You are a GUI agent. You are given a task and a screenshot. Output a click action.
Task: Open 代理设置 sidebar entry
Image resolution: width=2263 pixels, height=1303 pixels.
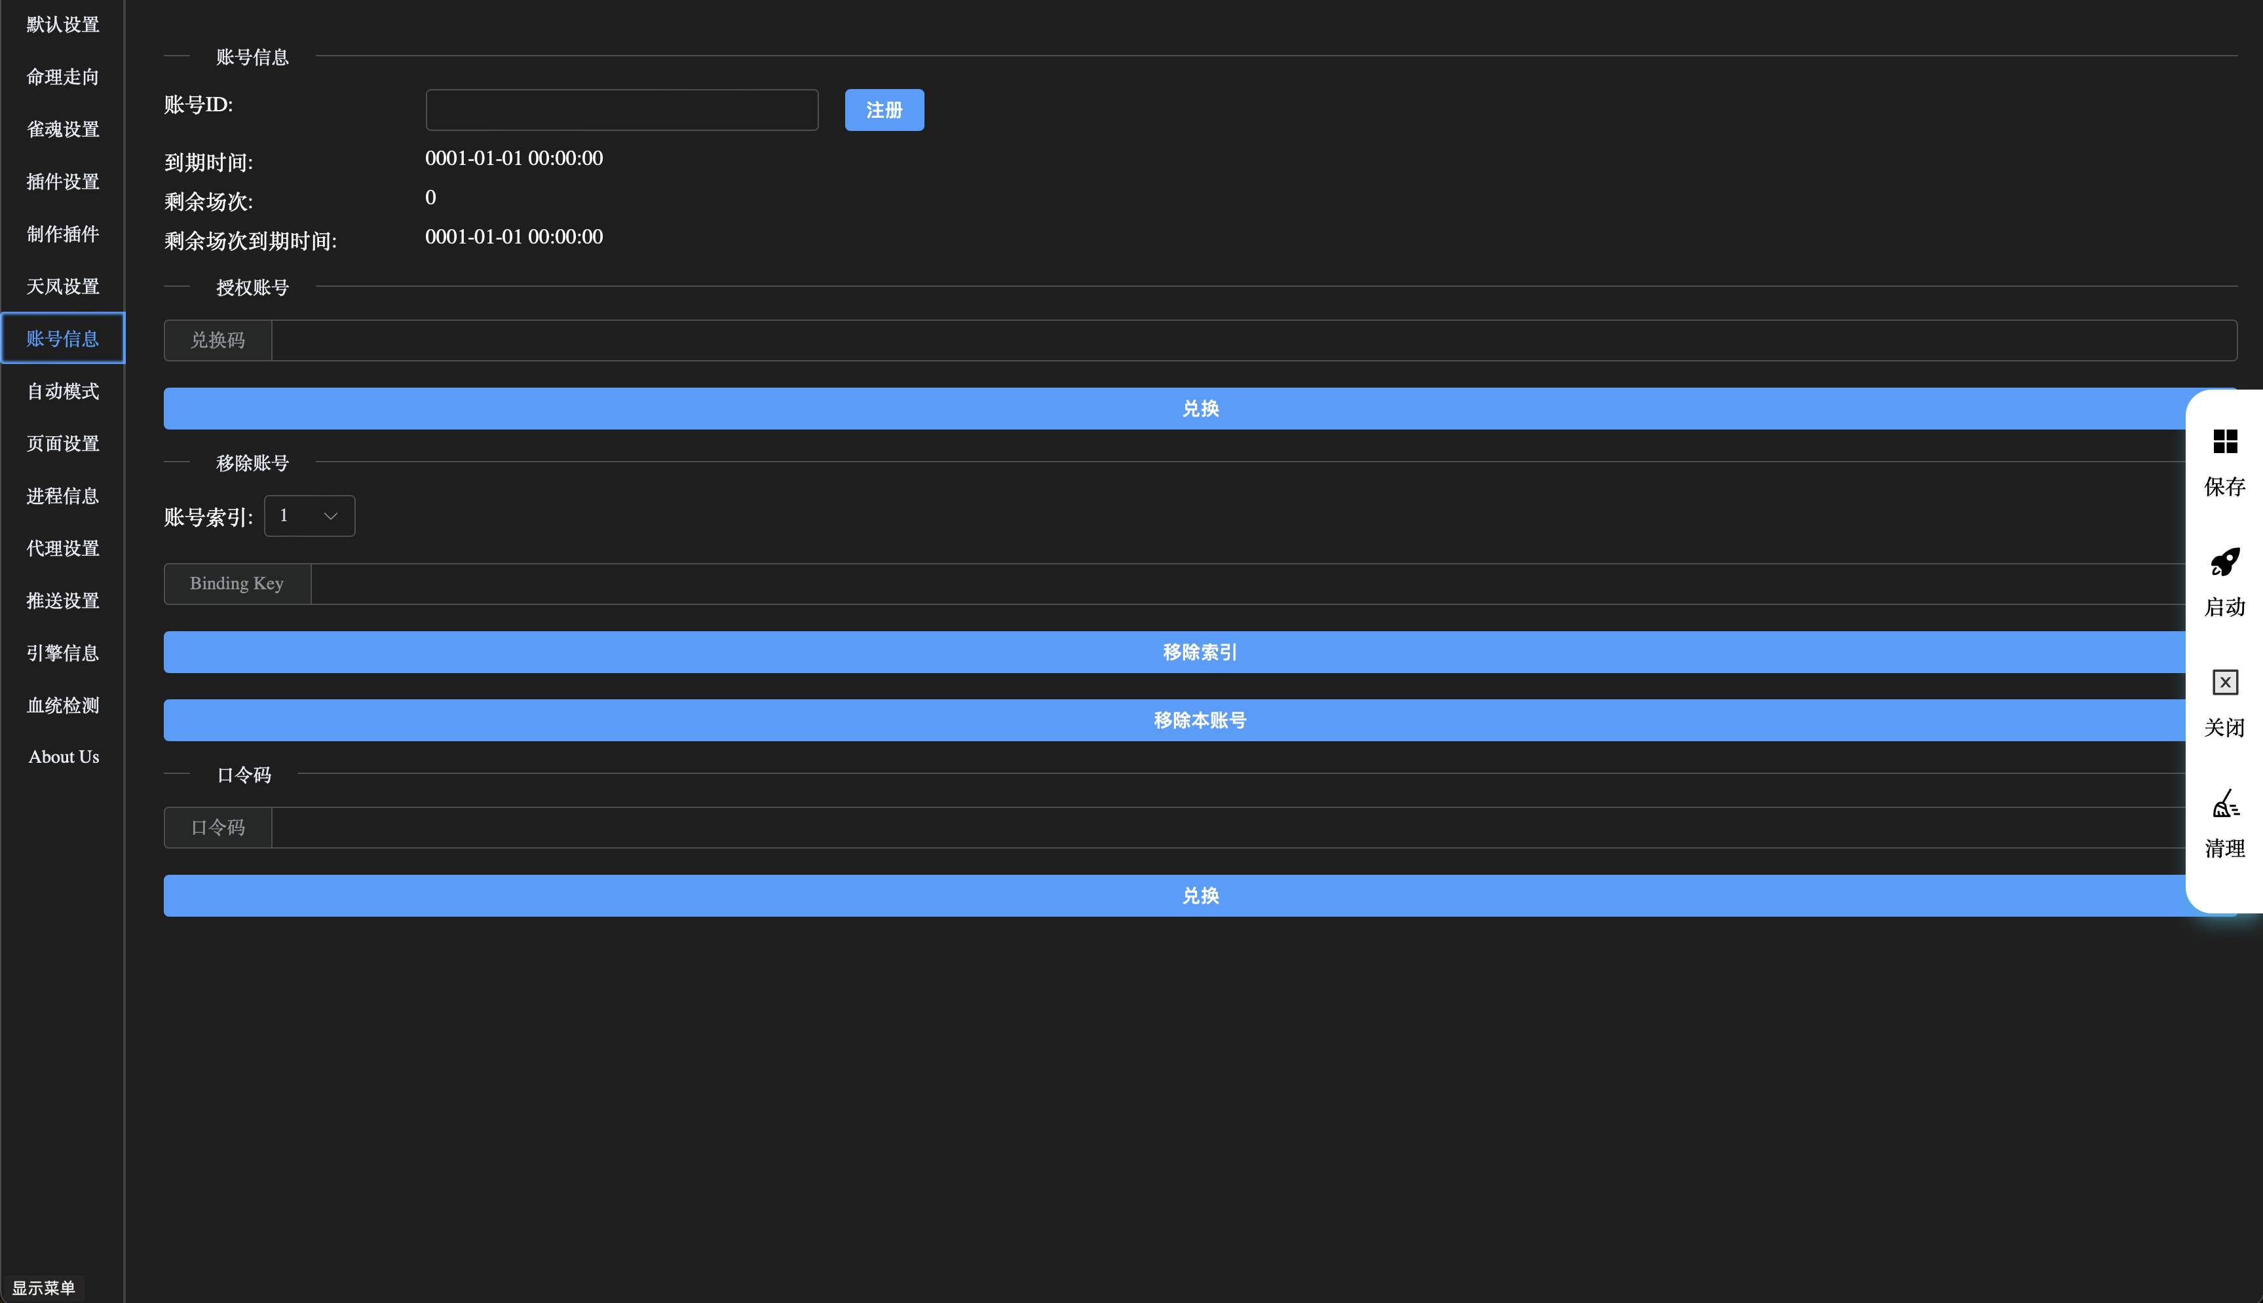tap(63, 547)
